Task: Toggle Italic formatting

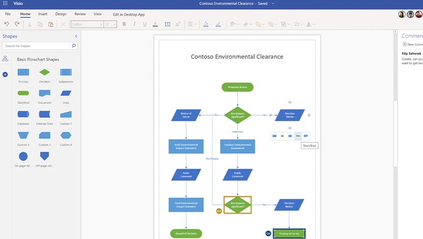Action: (x=134, y=24)
